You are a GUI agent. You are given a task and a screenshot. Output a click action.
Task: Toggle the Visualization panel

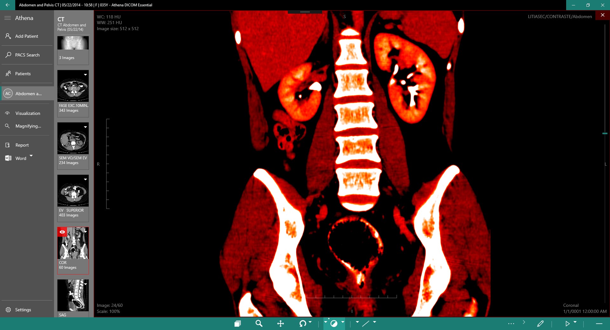(27, 113)
